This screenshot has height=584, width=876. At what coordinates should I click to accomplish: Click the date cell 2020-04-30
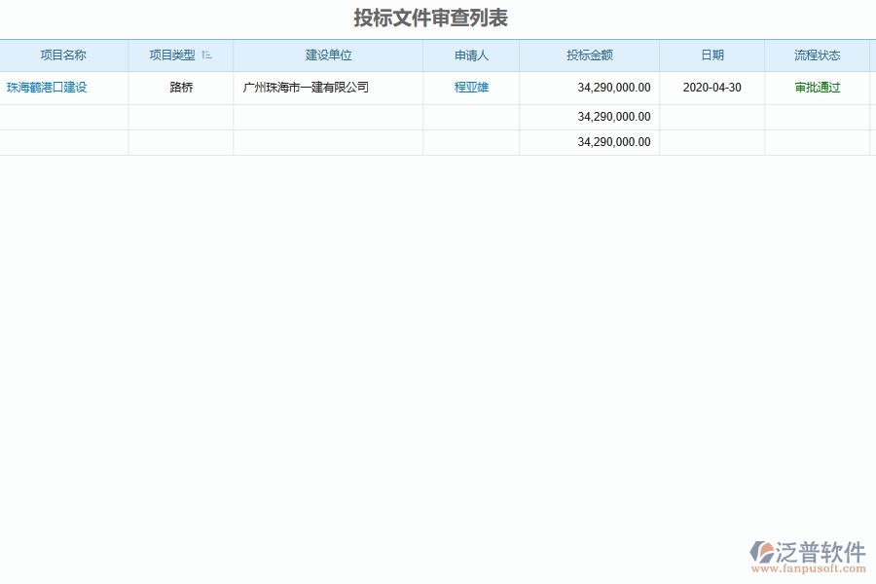pyautogui.click(x=712, y=88)
